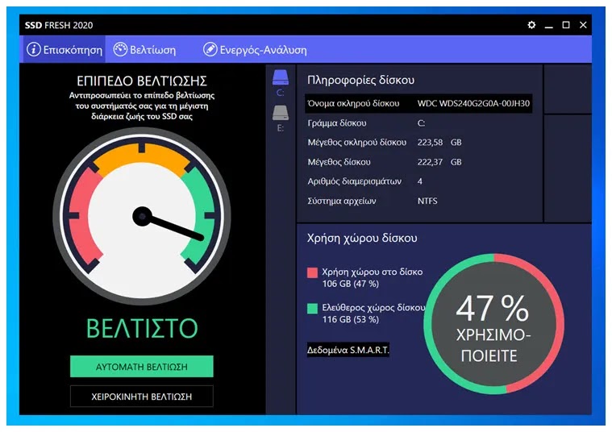Click the gauge icon of Βελτίωση tab
612x432 pixels.
coord(120,49)
